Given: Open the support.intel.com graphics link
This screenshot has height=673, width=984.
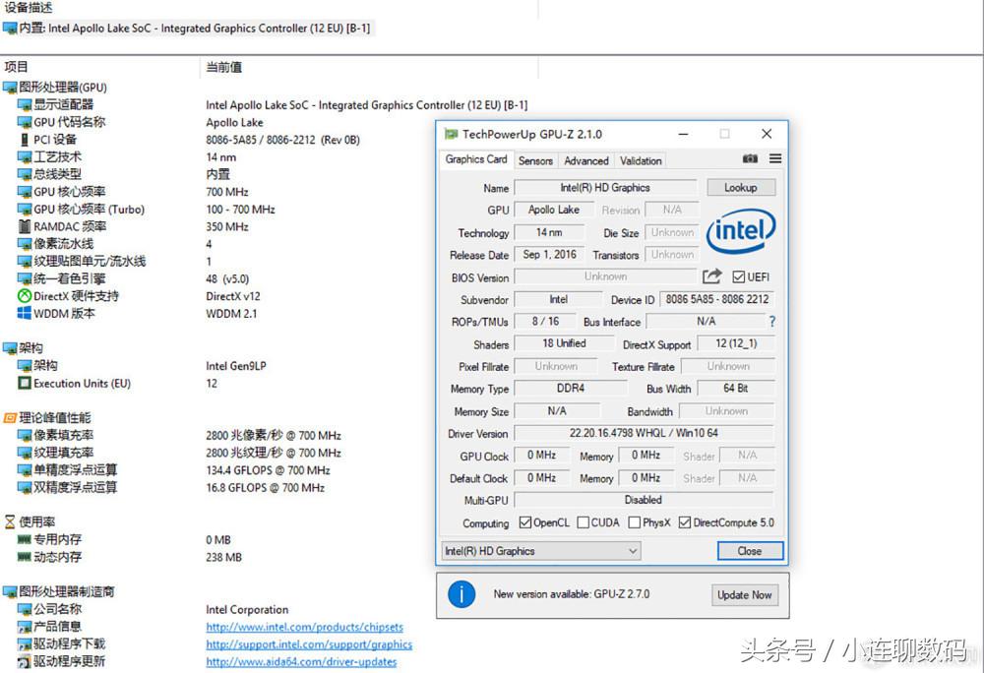Looking at the screenshot, I should tap(309, 644).
